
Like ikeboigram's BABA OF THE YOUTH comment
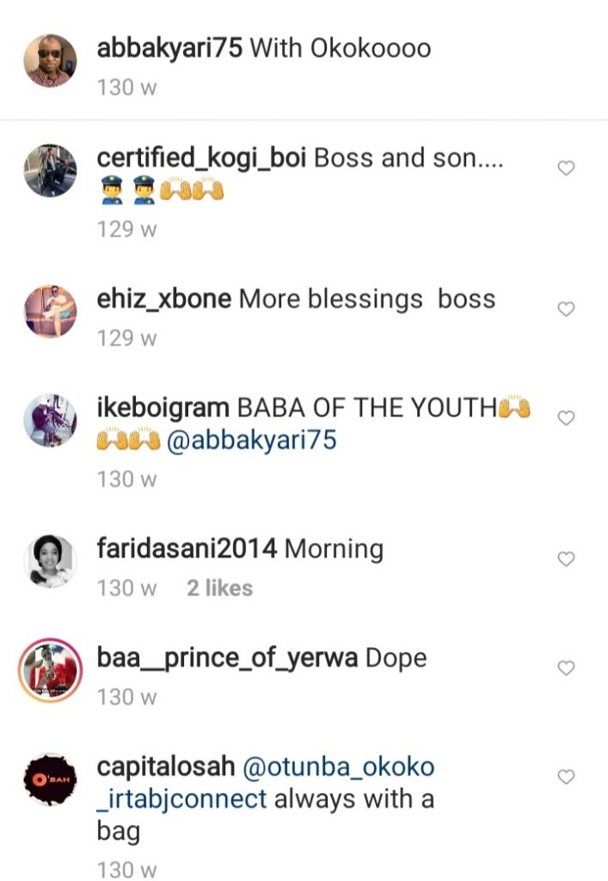[x=566, y=417]
